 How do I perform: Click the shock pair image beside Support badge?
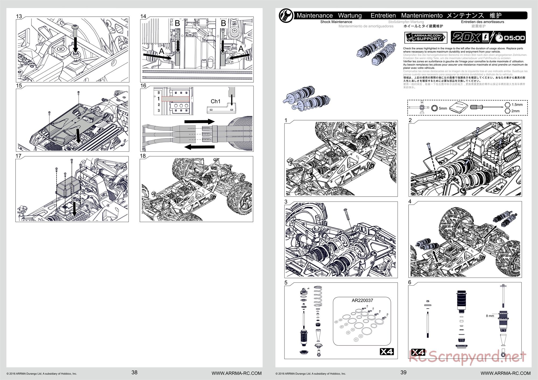(376, 52)
